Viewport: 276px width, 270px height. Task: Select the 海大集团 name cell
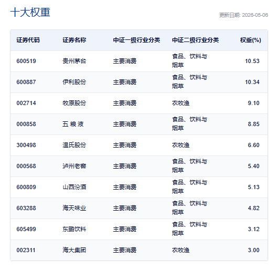75,250
